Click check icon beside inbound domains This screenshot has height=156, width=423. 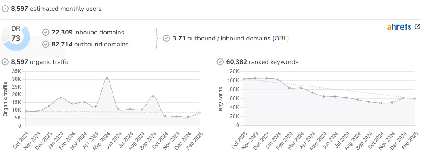[46, 32]
